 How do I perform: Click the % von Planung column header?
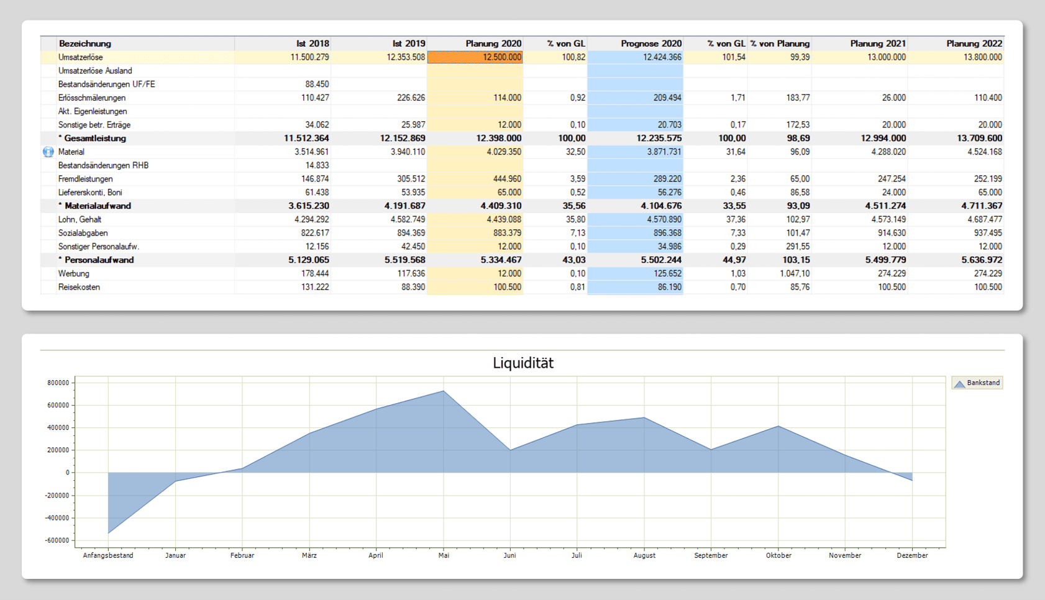780,43
